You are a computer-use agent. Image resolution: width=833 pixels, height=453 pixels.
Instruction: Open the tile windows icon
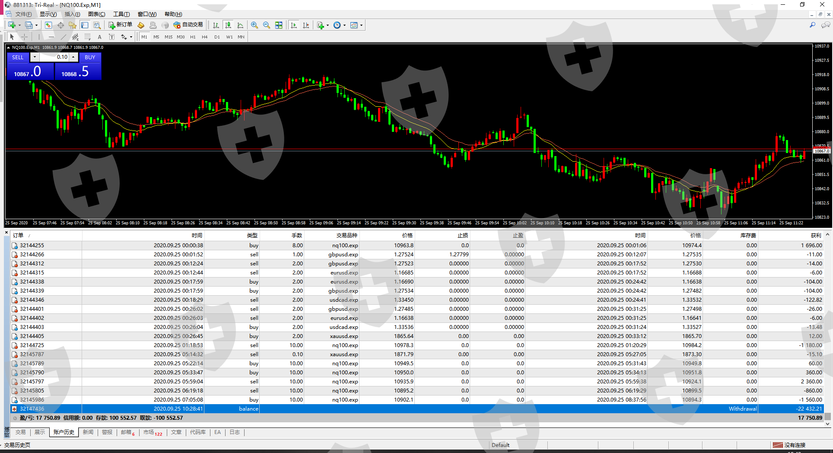(x=279, y=25)
